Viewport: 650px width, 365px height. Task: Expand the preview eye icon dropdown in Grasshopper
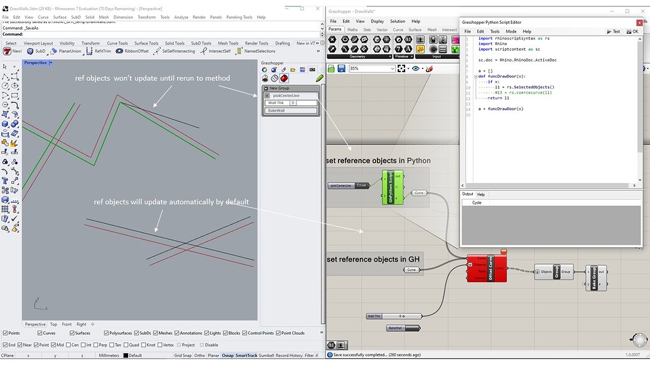(422, 69)
